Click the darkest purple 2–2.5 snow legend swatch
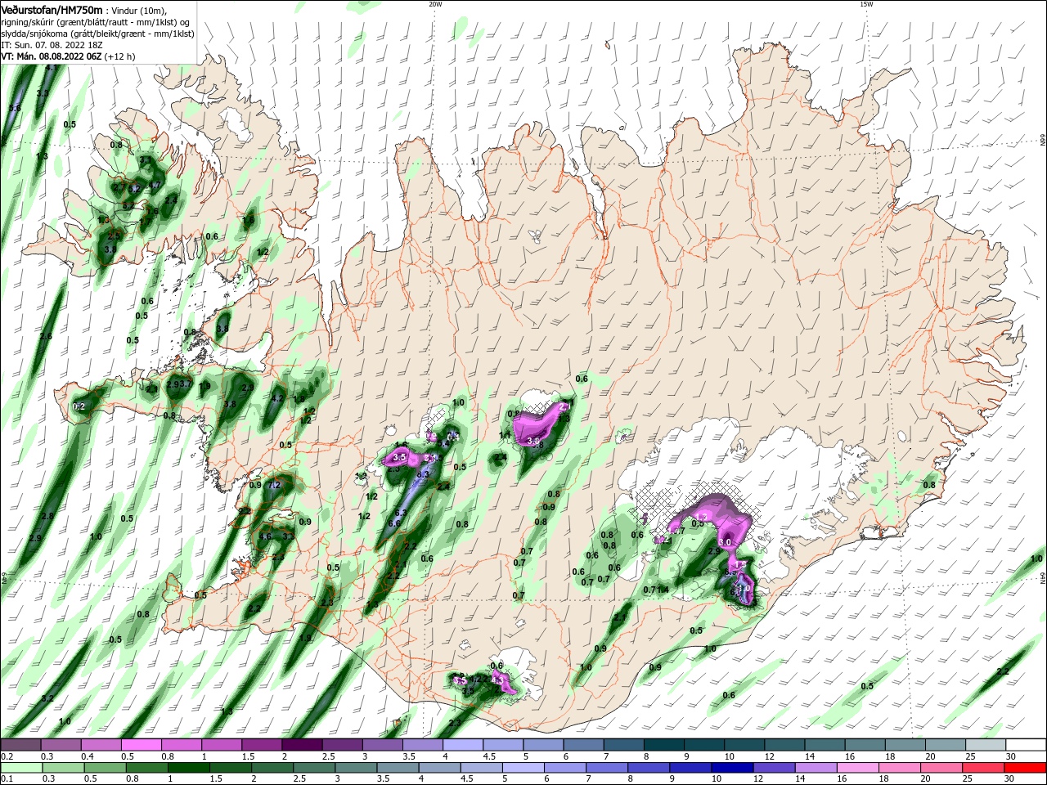 [302, 745]
